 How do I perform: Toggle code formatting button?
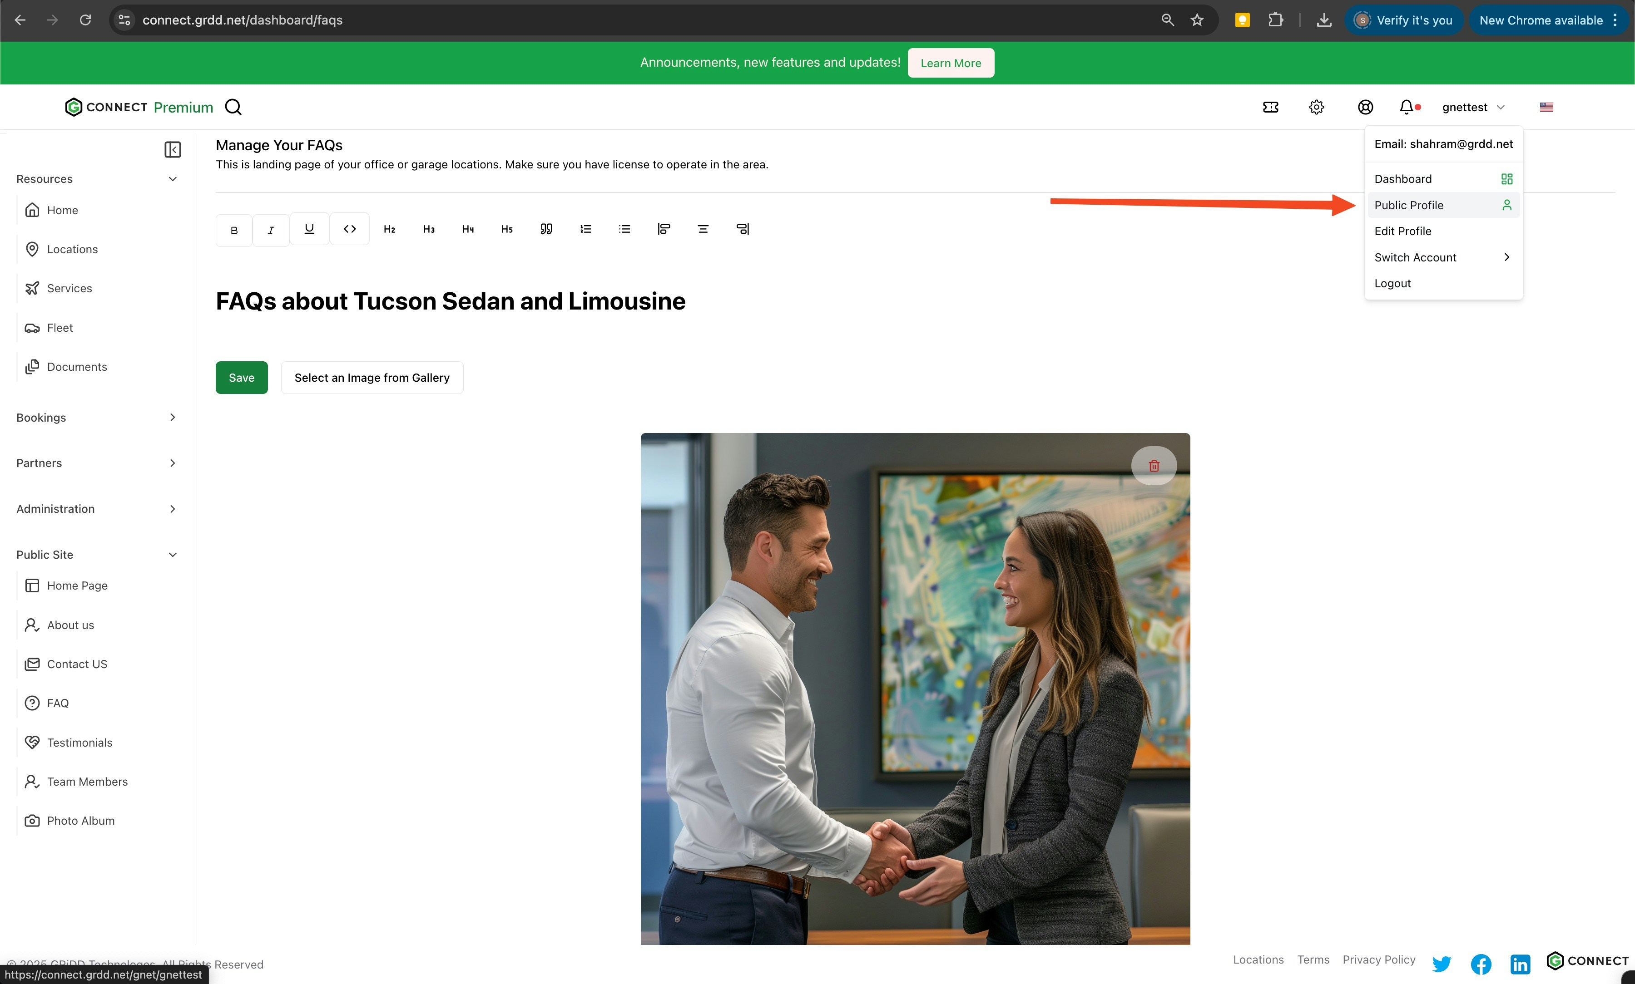pos(350,229)
